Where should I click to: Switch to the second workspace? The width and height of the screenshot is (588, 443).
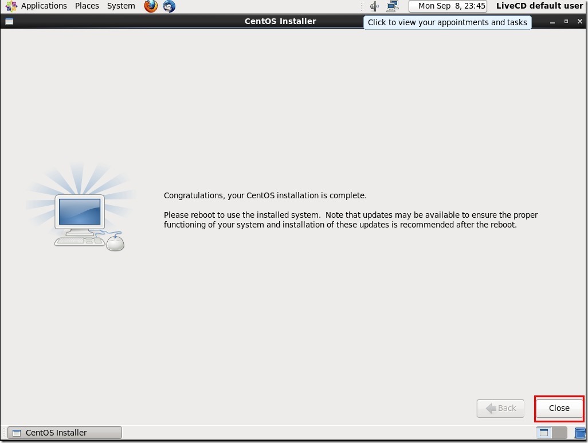pyautogui.click(x=559, y=433)
